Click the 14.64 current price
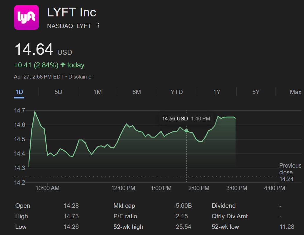304x235 pixels. [x=34, y=49]
